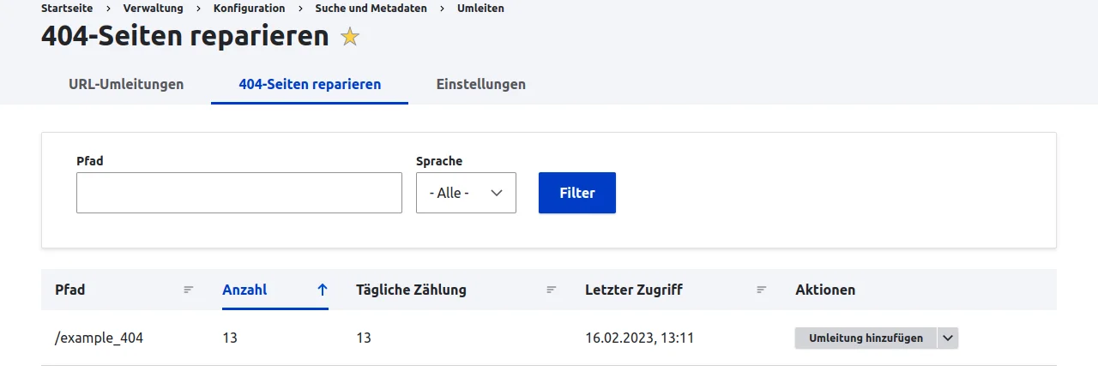The width and height of the screenshot is (1098, 383).
Task: Sort by Letzter Zugriff column header
Action: (x=634, y=290)
